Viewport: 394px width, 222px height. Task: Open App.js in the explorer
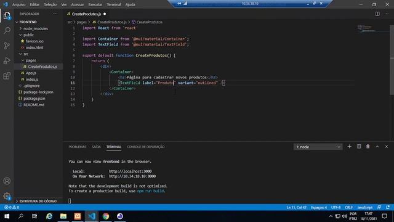[31, 73]
